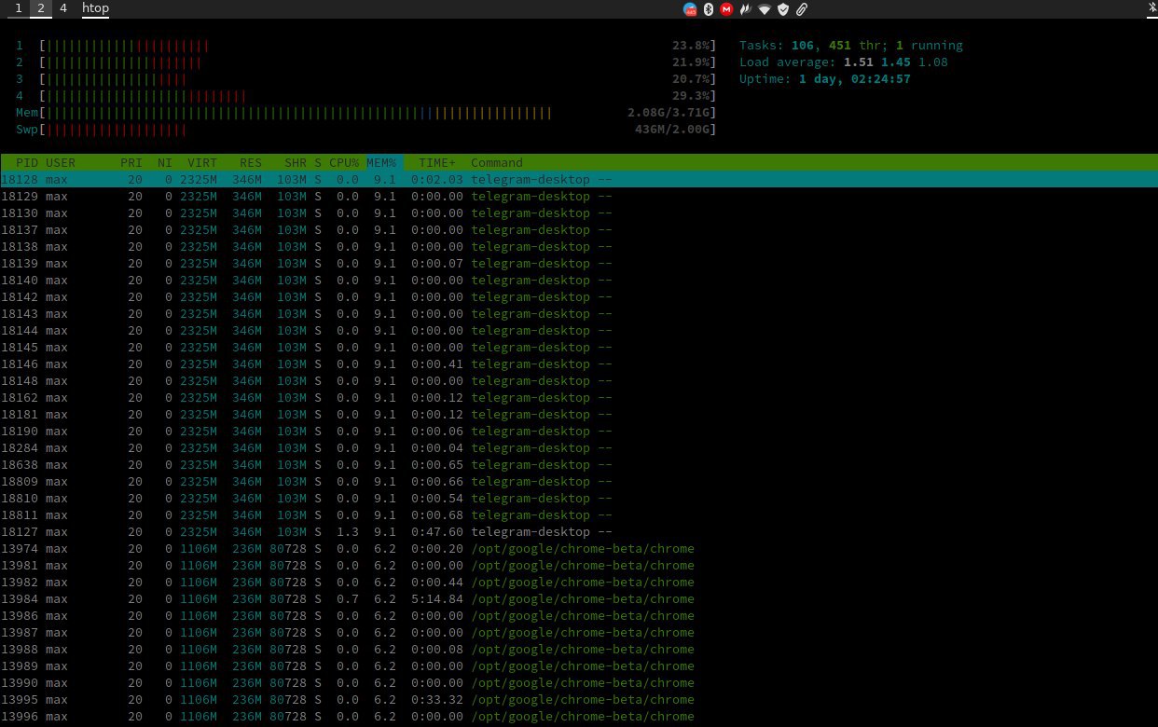Viewport: 1158px width, 727px height.
Task: Sort by the USER column header
Action: [61, 162]
